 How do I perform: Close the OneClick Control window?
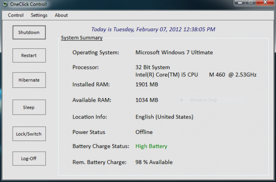pos(265,2)
